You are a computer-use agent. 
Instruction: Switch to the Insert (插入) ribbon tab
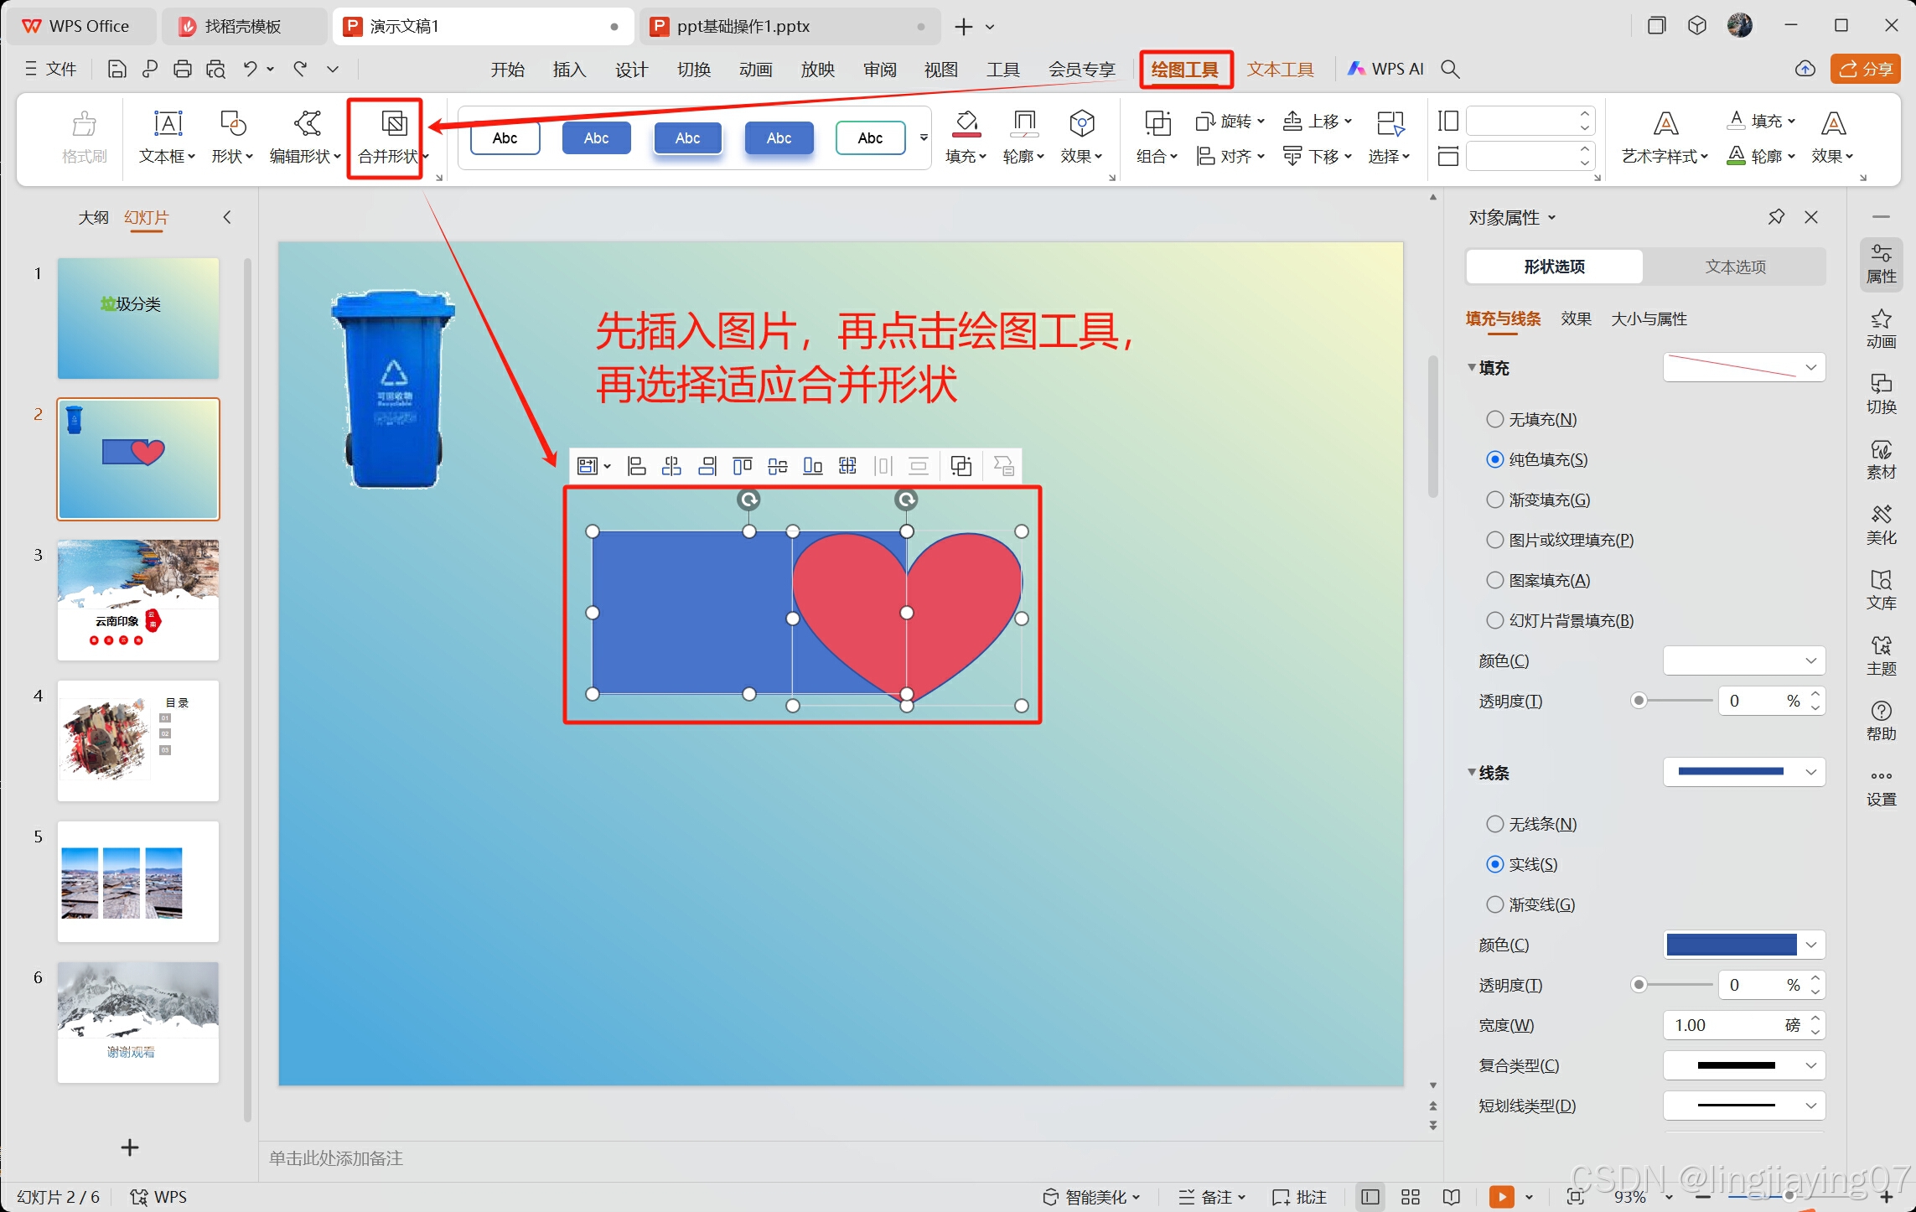pyautogui.click(x=569, y=70)
